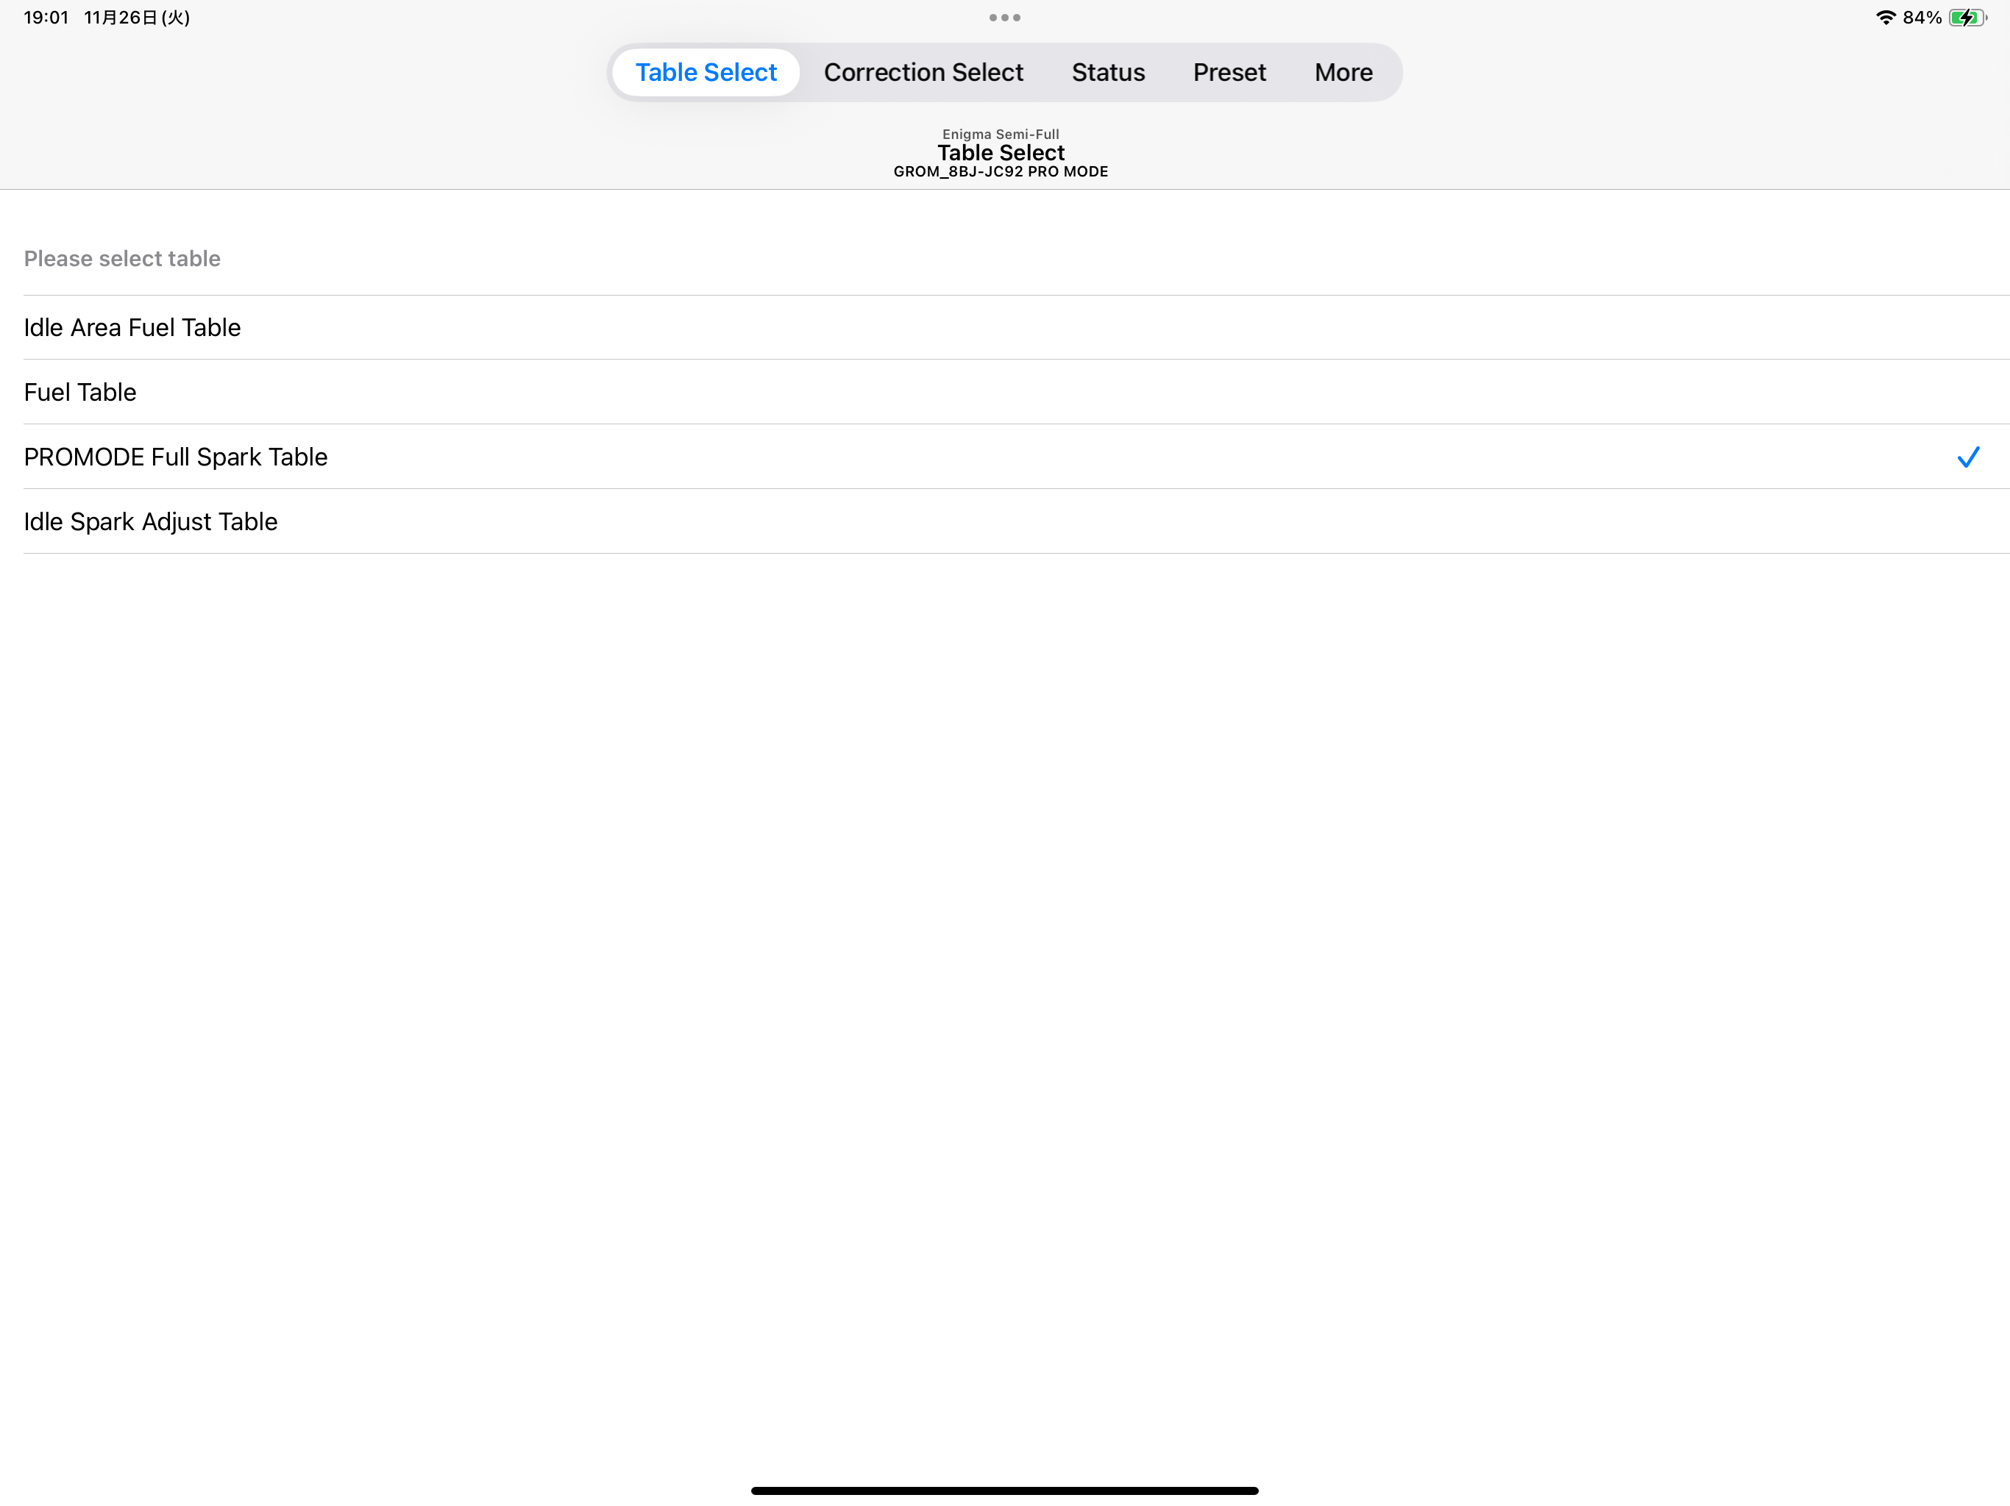The height and width of the screenshot is (1506, 2010).
Task: Select Idle Spark Adjust Table
Action: coord(1016,521)
